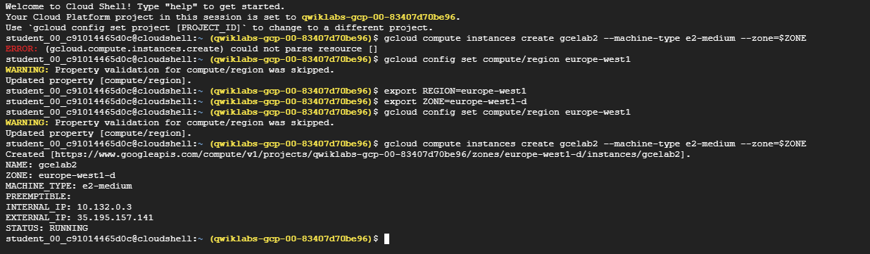This screenshot has width=870, height=254.
Task: Click the export REGION=europe-west1 command
Action: click(455, 91)
